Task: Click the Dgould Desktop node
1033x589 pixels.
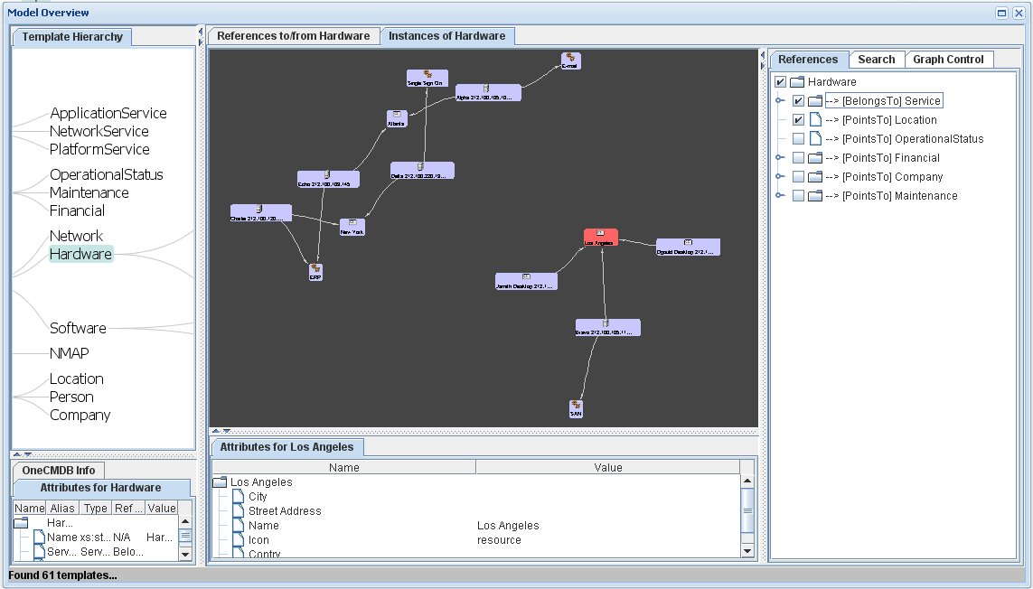Action: point(688,247)
